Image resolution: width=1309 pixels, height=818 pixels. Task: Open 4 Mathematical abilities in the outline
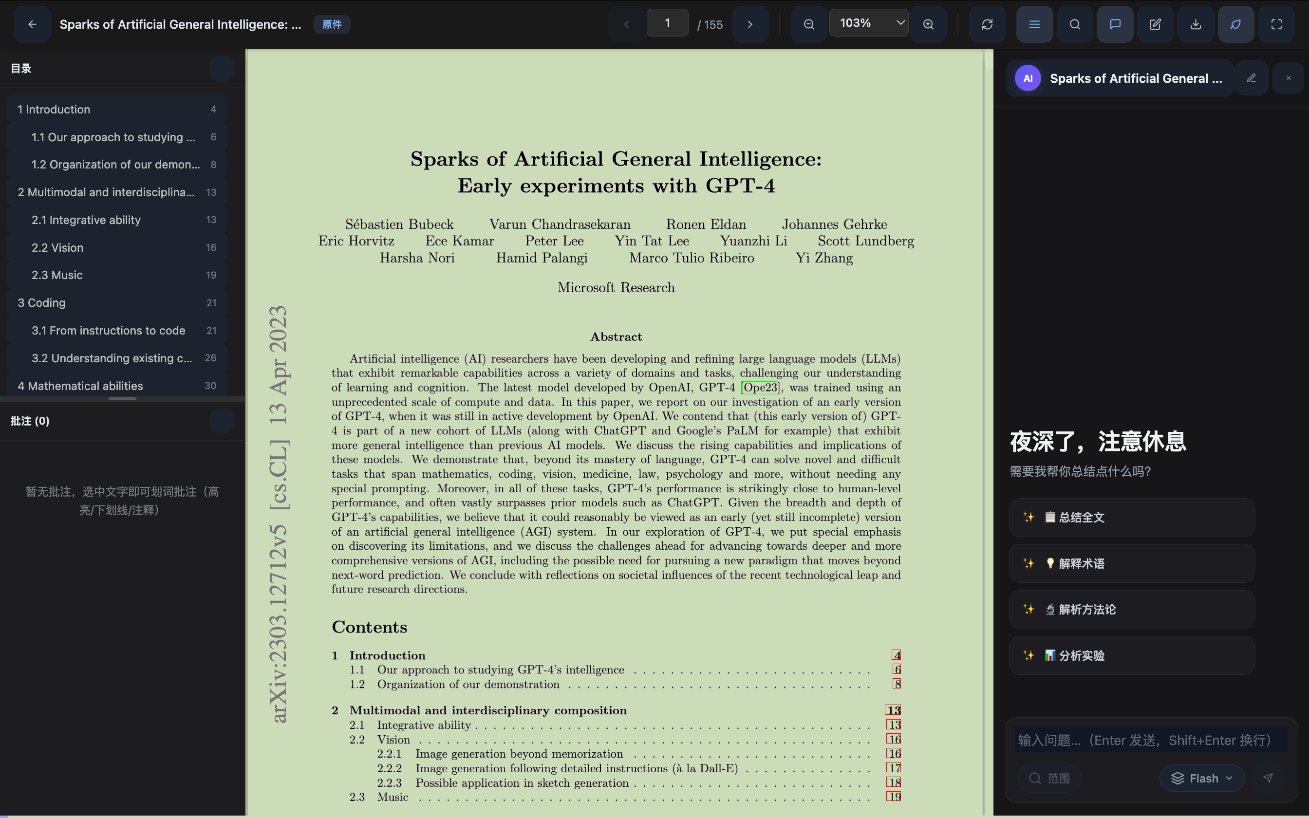[x=117, y=385]
